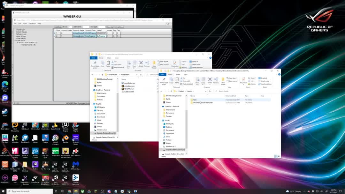Open the Windows Start menu

[x=3, y=191]
